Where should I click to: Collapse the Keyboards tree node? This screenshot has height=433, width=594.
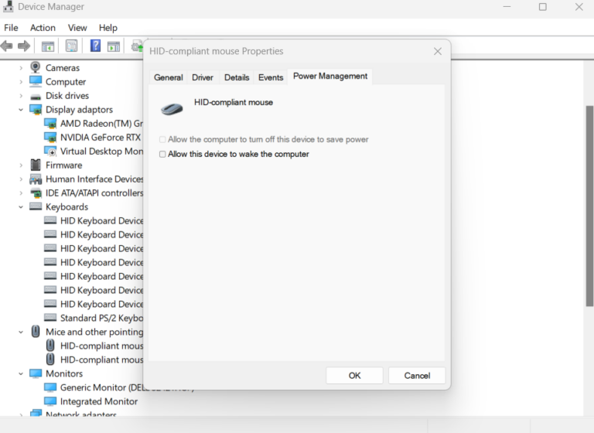click(x=21, y=207)
